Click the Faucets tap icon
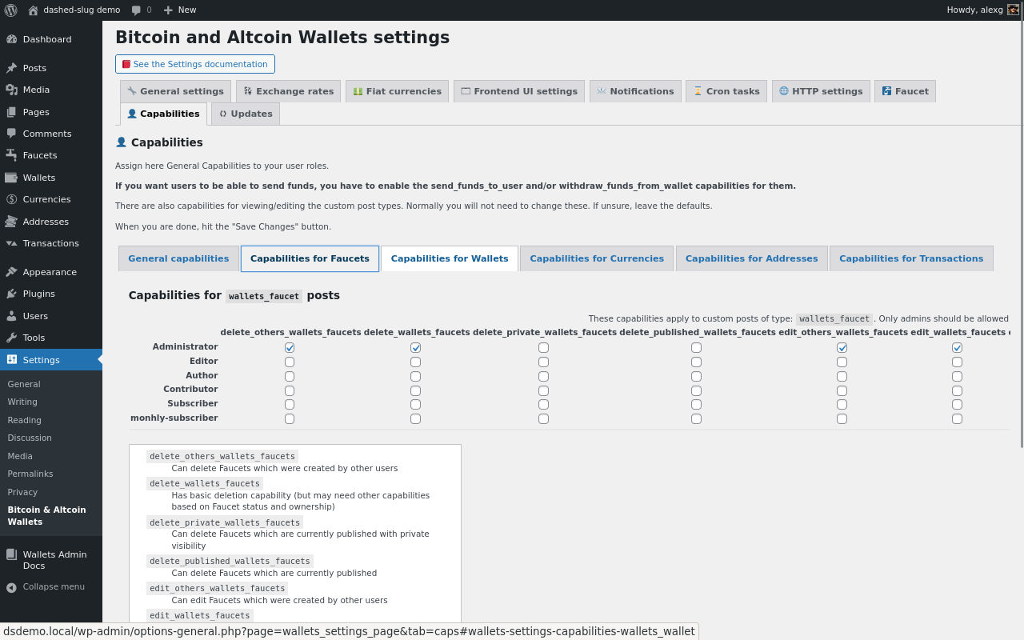 (11, 155)
